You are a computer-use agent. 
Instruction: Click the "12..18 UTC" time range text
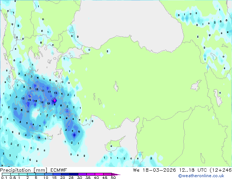tap(193, 170)
